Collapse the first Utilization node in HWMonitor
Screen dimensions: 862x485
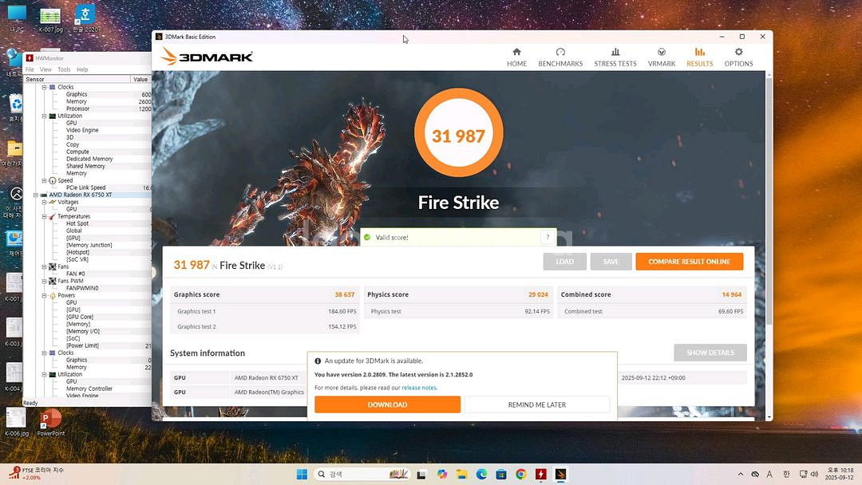pyautogui.click(x=44, y=116)
